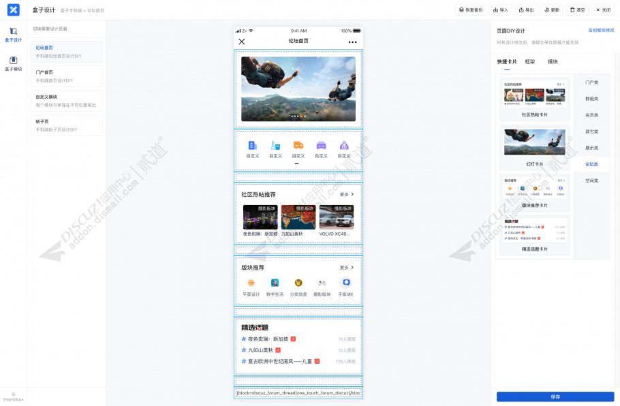Click the second 自定义 brush icon

point(275,146)
